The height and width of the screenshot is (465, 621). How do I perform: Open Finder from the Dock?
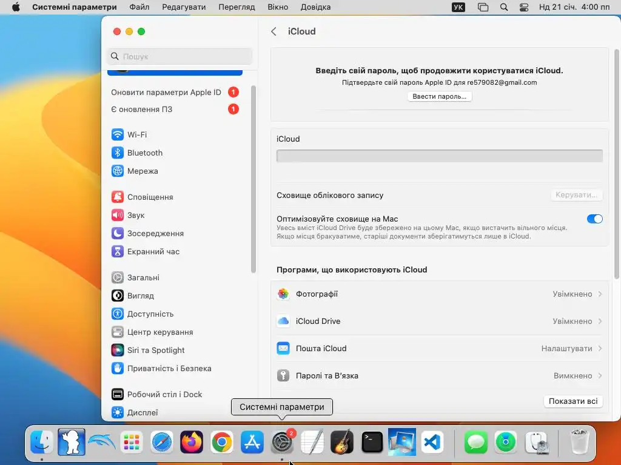42,441
